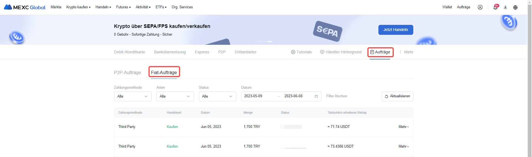The height and width of the screenshot is (157, 532).
Task: Expand the Zahlungsmethode dropdown
Action: [x=133, y=96]
